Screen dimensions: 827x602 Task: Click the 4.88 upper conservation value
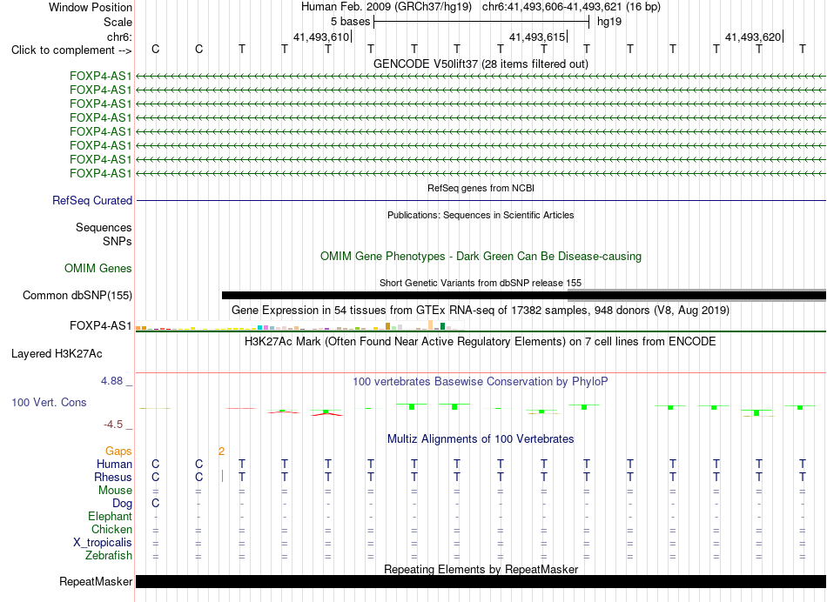111,380
